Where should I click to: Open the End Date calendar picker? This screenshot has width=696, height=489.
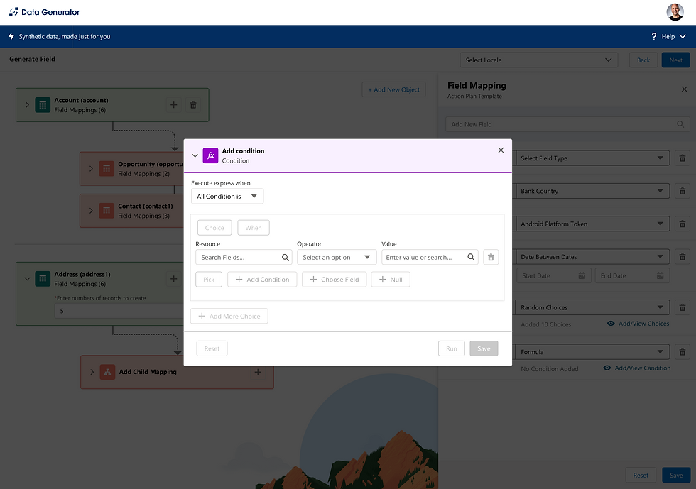660,275
